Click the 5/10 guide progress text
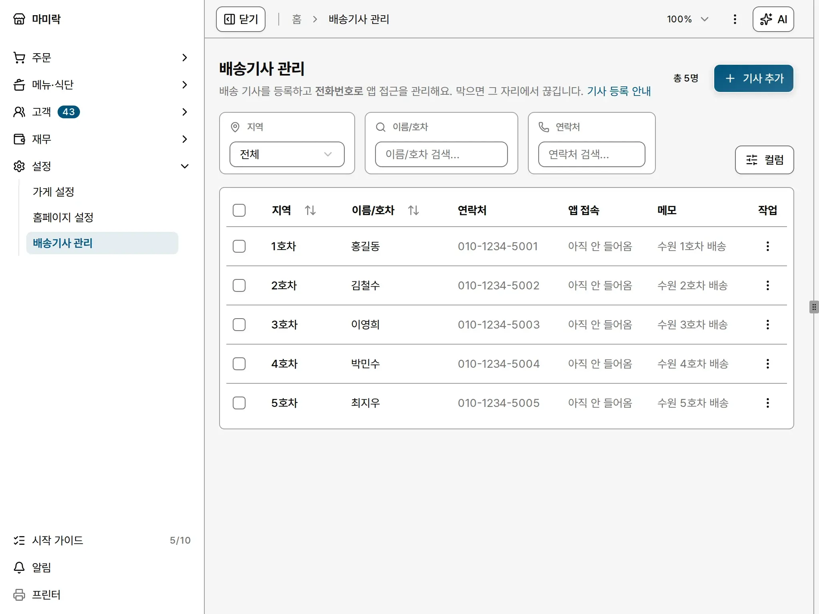 180,540
